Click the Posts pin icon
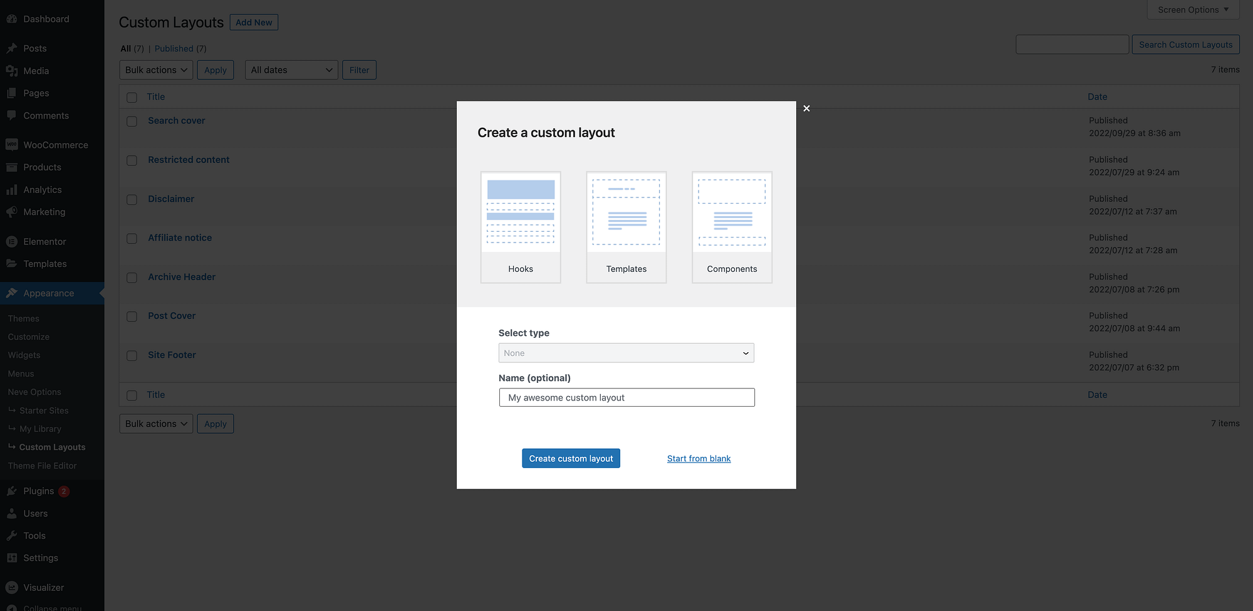This screenshot has width=1253, height=611. pos(11,48)
